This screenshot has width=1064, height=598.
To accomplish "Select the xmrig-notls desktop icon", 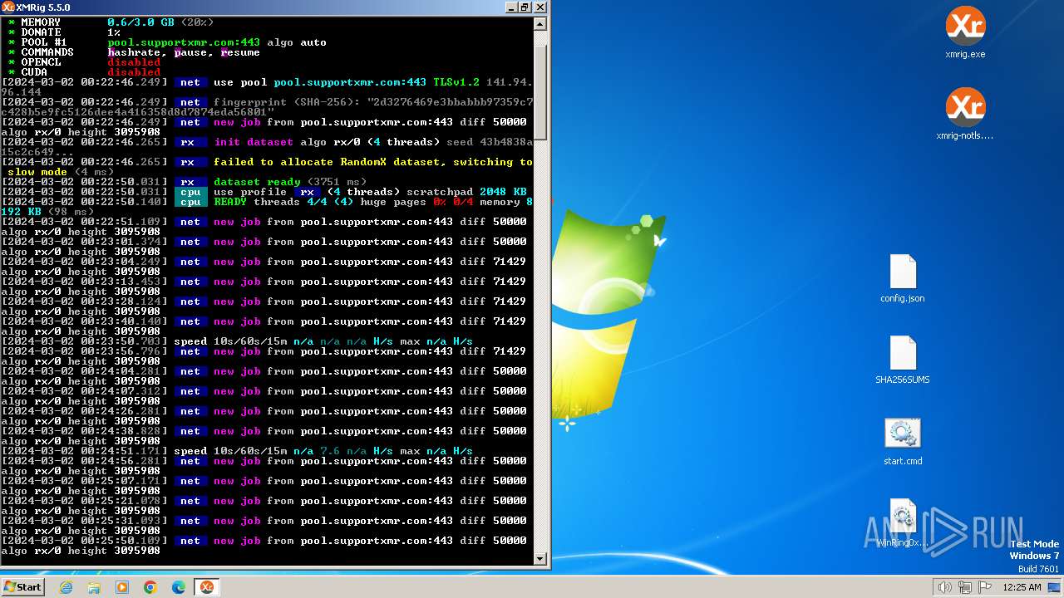I will coord(965,114).
